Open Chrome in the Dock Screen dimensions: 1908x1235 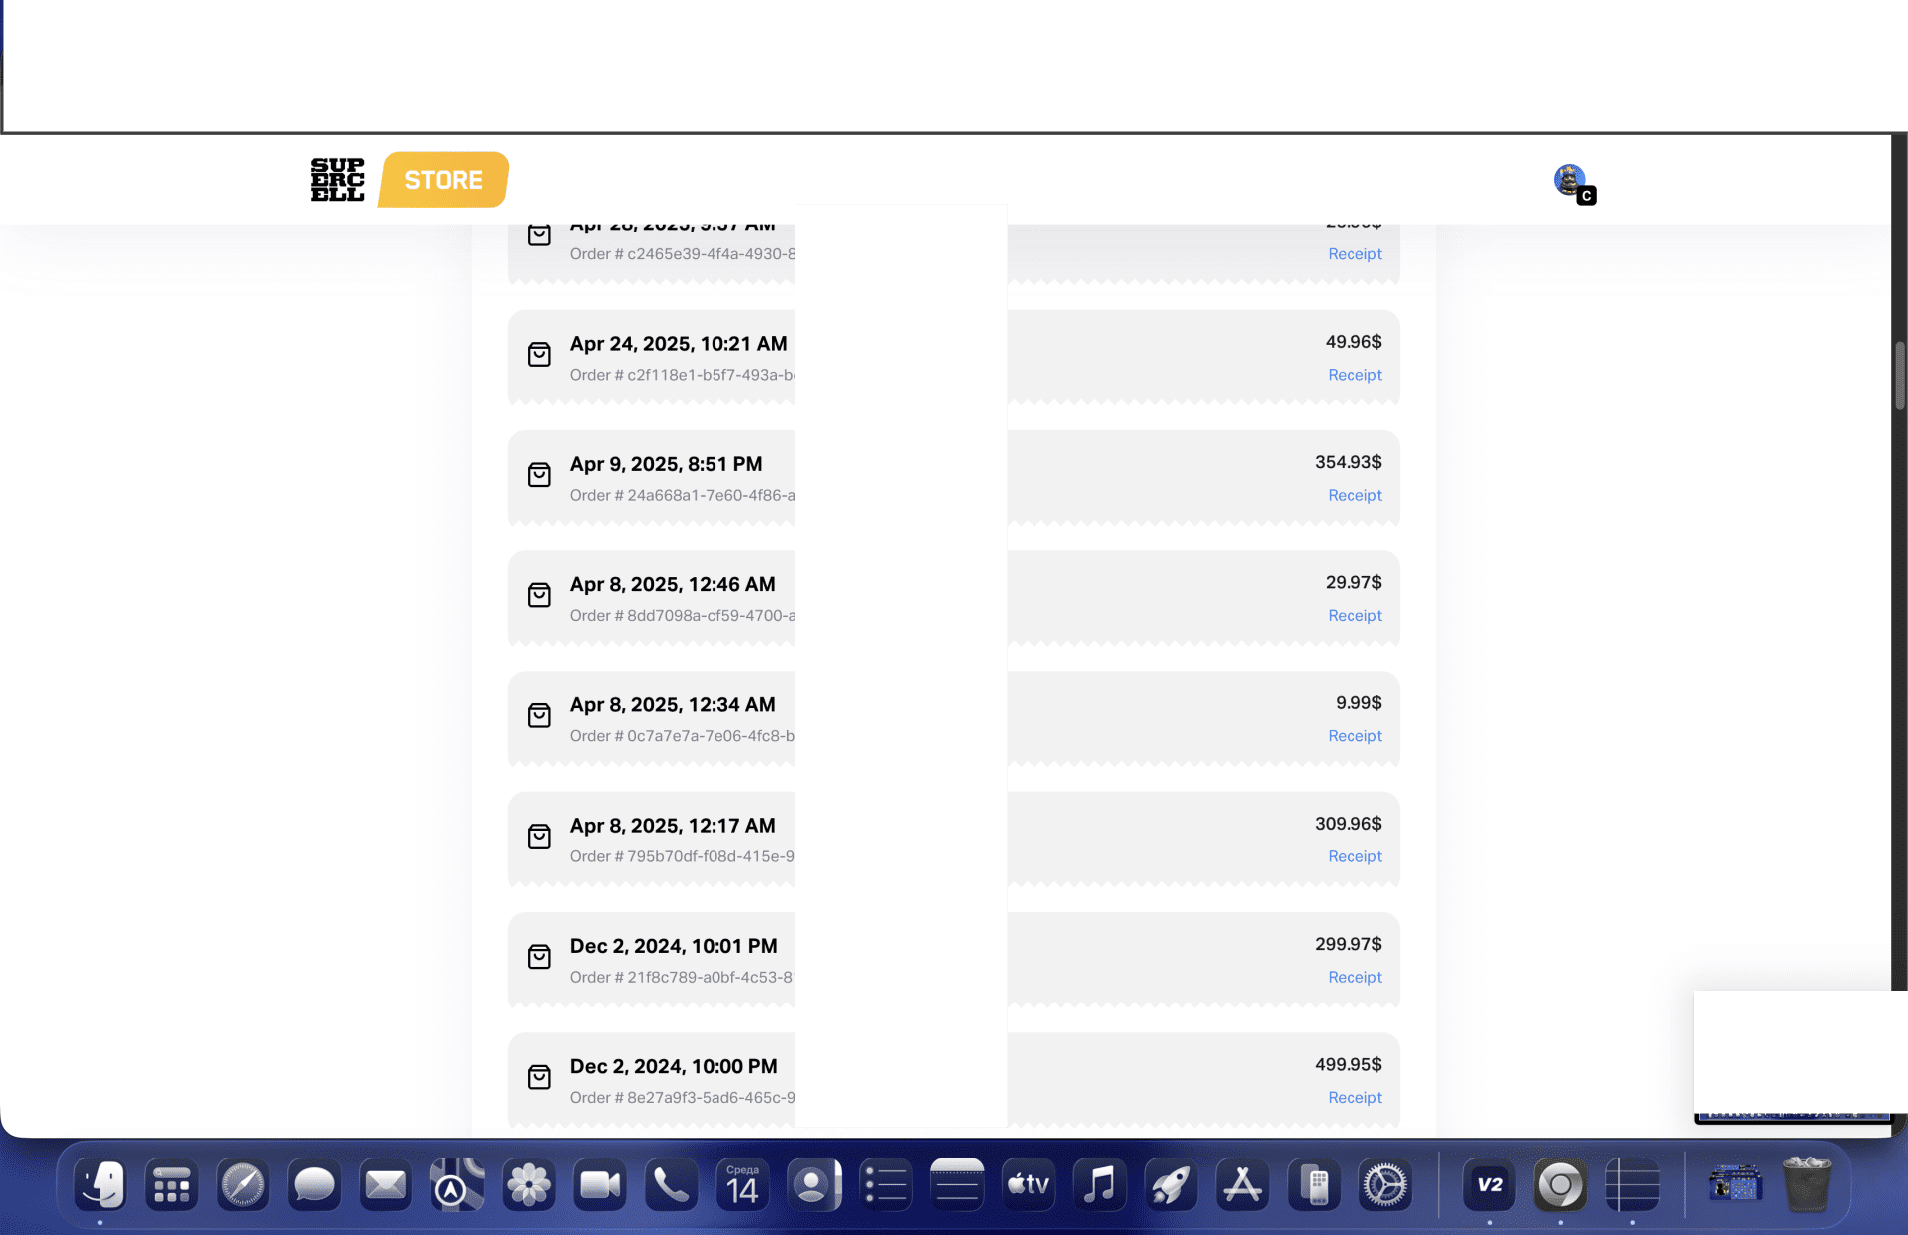(1560, 1185)
